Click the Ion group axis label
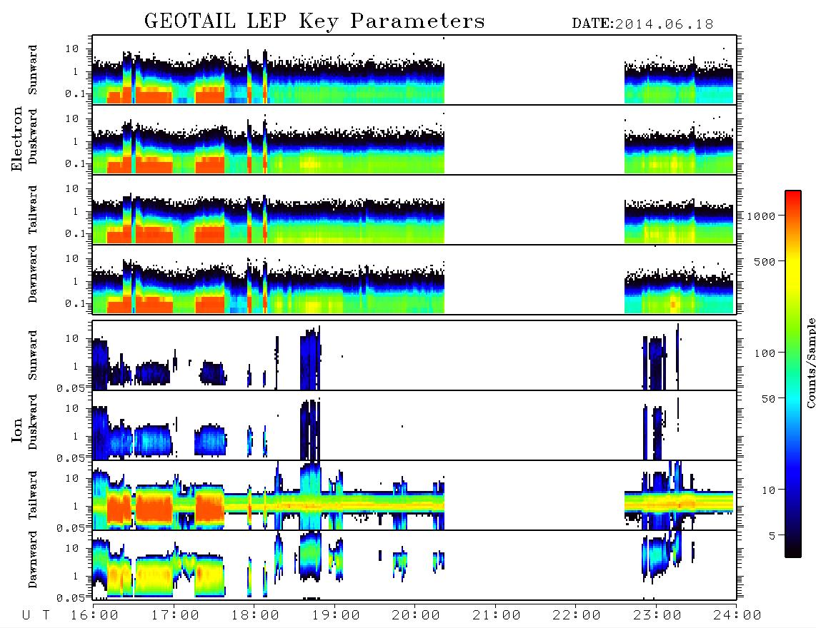816x628 pixels. click(x=16, y=430)
